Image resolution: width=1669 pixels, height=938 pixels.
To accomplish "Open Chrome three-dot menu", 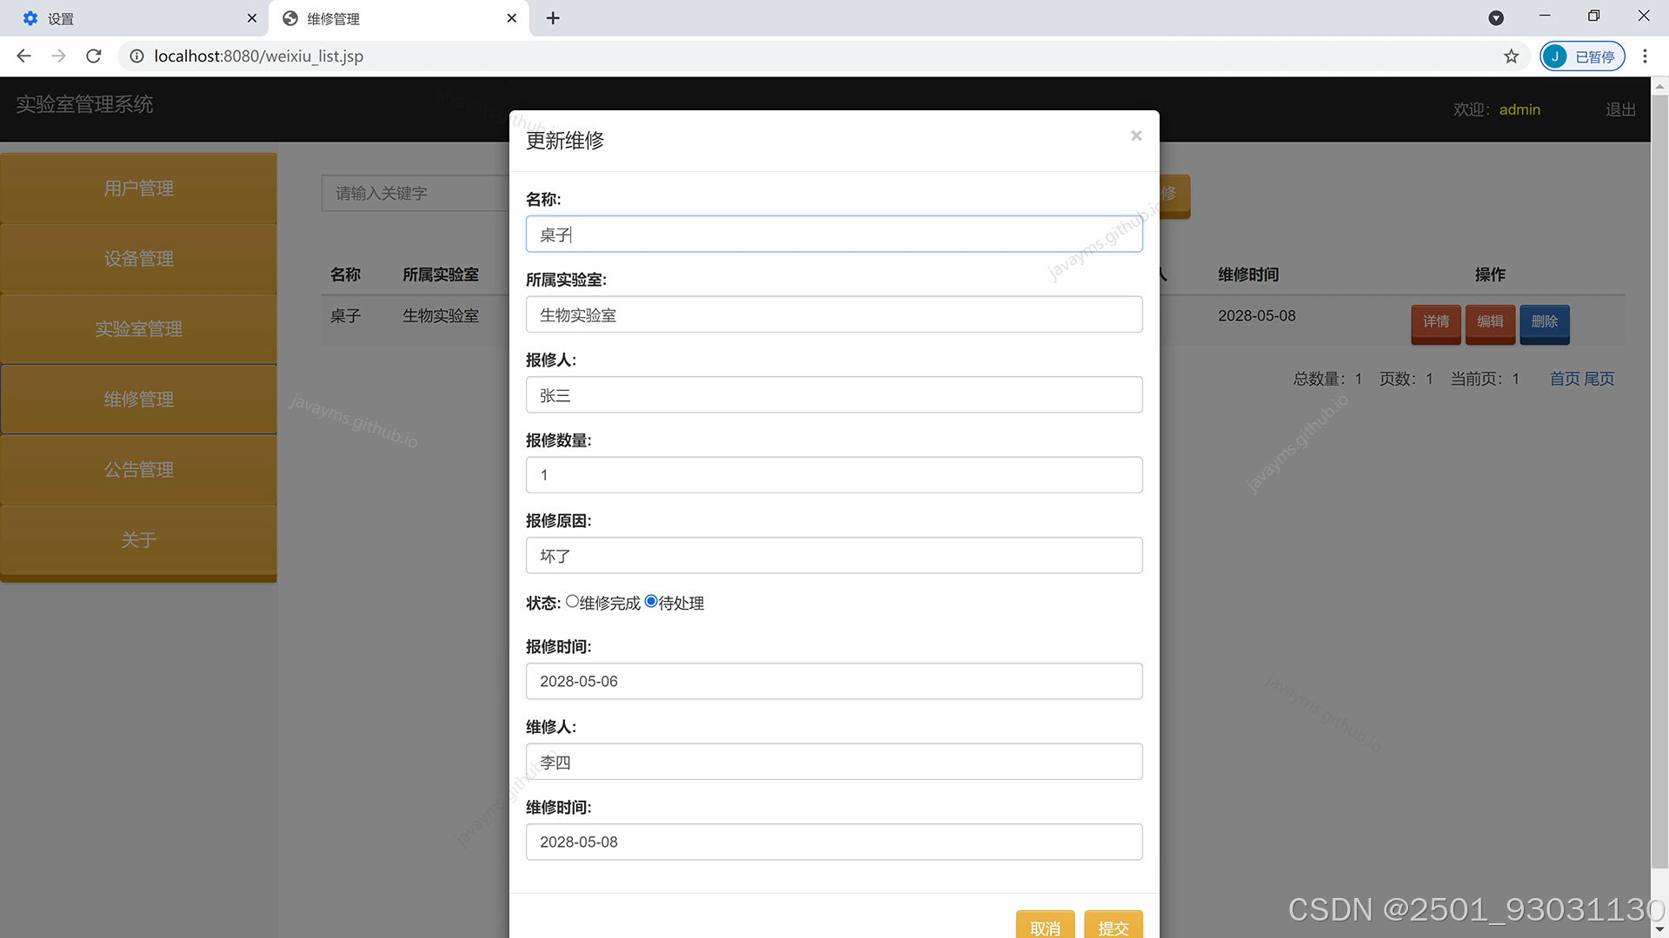I will [1645, 56].
